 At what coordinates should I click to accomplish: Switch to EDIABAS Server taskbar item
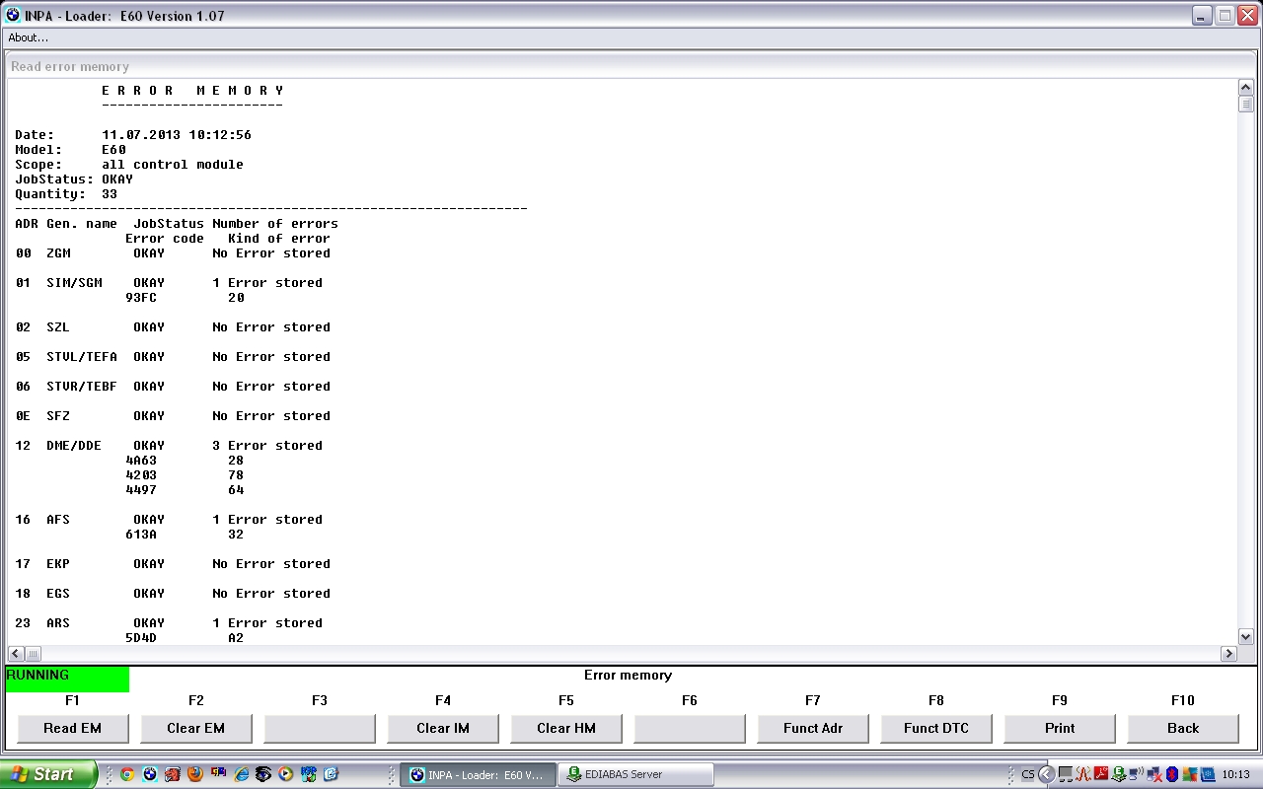point(635,774)
